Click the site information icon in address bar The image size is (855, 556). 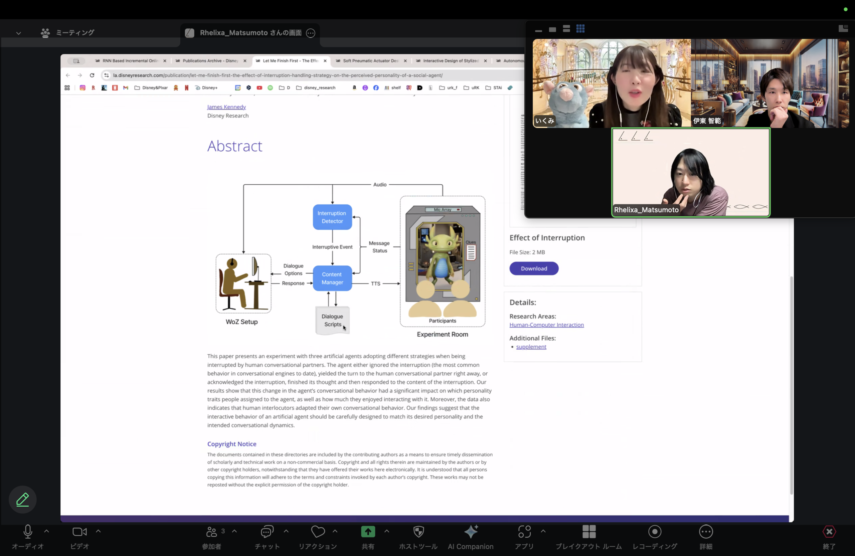click(106, 75)
